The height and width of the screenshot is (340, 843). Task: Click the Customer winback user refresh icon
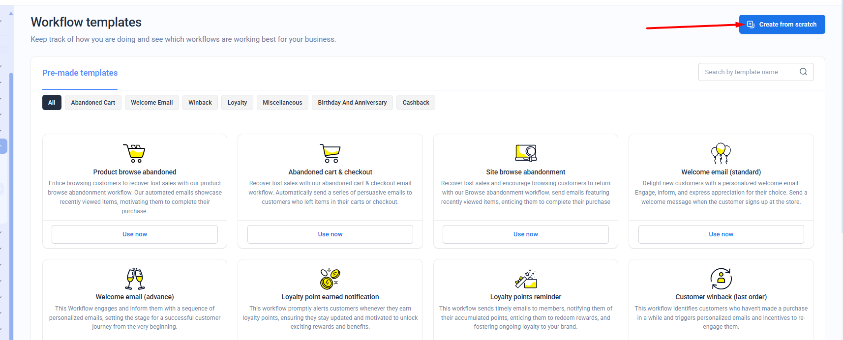click(x=721, y=279)
